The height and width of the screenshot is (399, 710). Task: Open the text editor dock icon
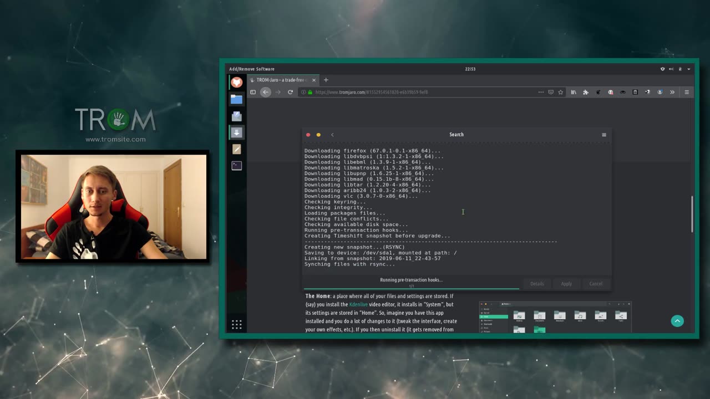[x=237, y=149]
